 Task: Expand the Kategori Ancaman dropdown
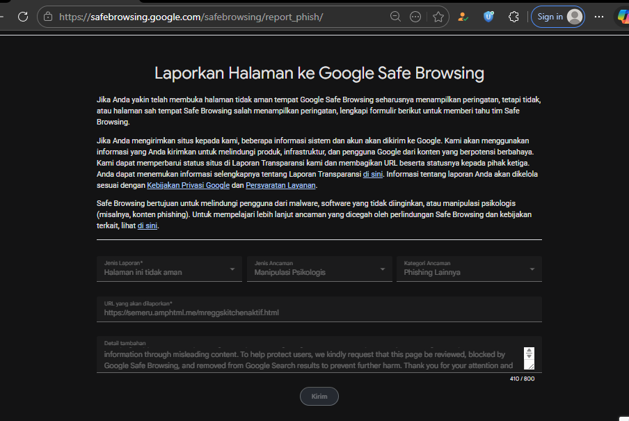pyautogui.click(x=469, y=269)
